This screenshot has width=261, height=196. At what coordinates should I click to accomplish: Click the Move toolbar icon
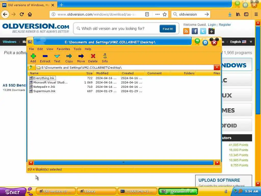coord(81,58)
